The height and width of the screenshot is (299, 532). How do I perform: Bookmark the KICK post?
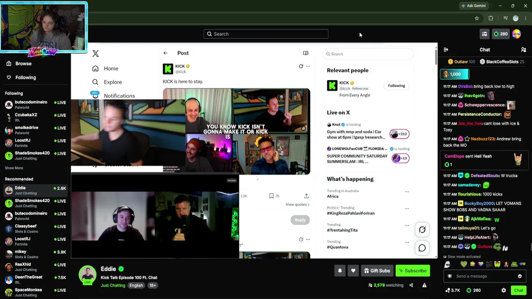point(271,196)
